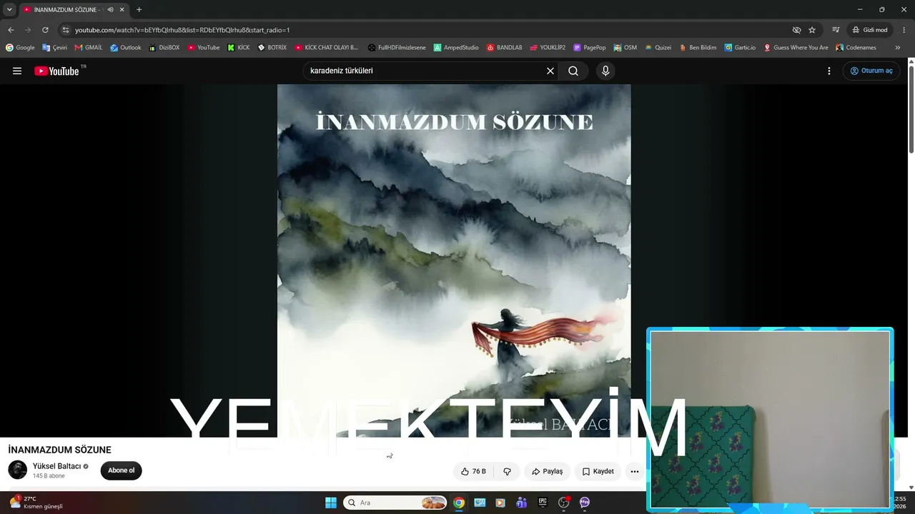The image size is (915, 514).
Task: Open the Windows Start menu
Action: pyautogui.click(x=331, y=503)
